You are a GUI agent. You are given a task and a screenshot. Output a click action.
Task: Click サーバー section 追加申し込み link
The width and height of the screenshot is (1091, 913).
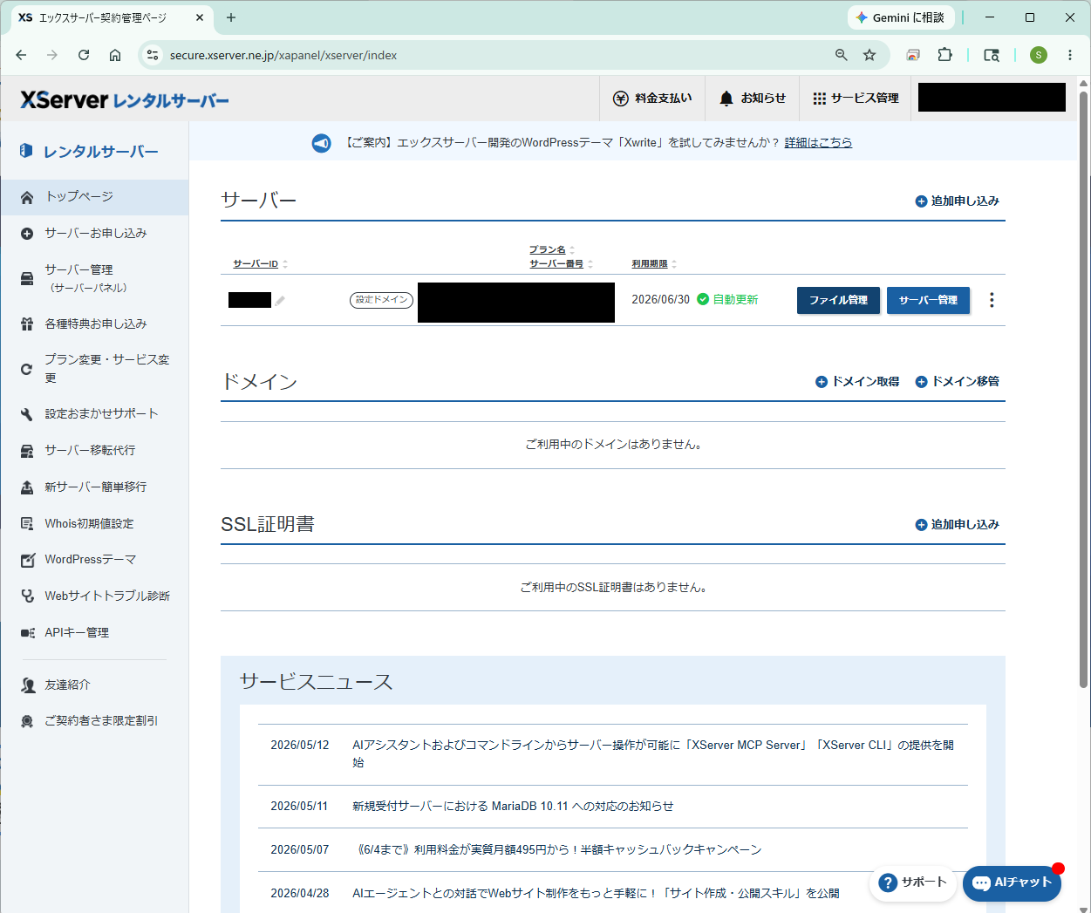(x=957, y=201)
